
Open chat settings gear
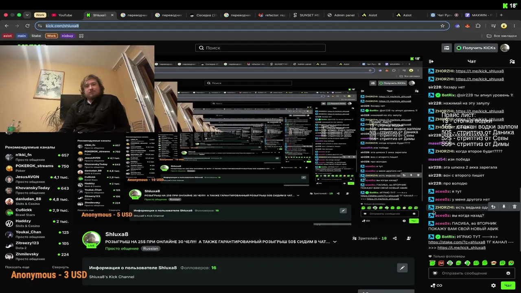(493, 286)
